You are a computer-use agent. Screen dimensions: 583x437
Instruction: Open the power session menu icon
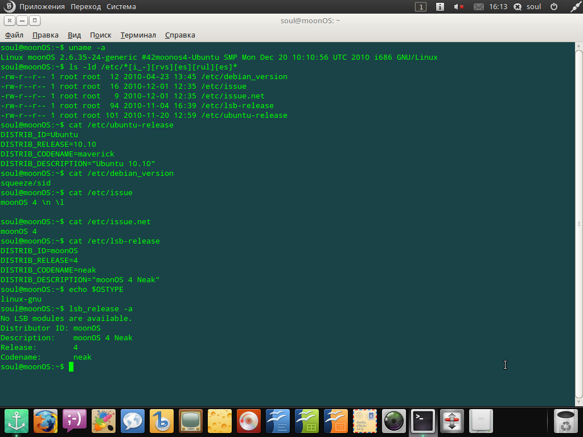[x=553, y=7]
